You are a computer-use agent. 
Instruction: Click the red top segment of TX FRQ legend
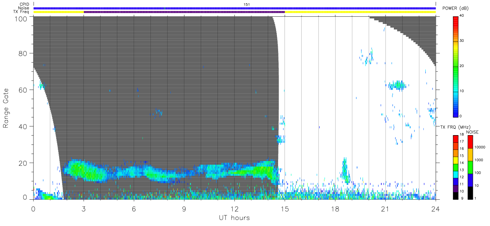click(x=456, y=139)
